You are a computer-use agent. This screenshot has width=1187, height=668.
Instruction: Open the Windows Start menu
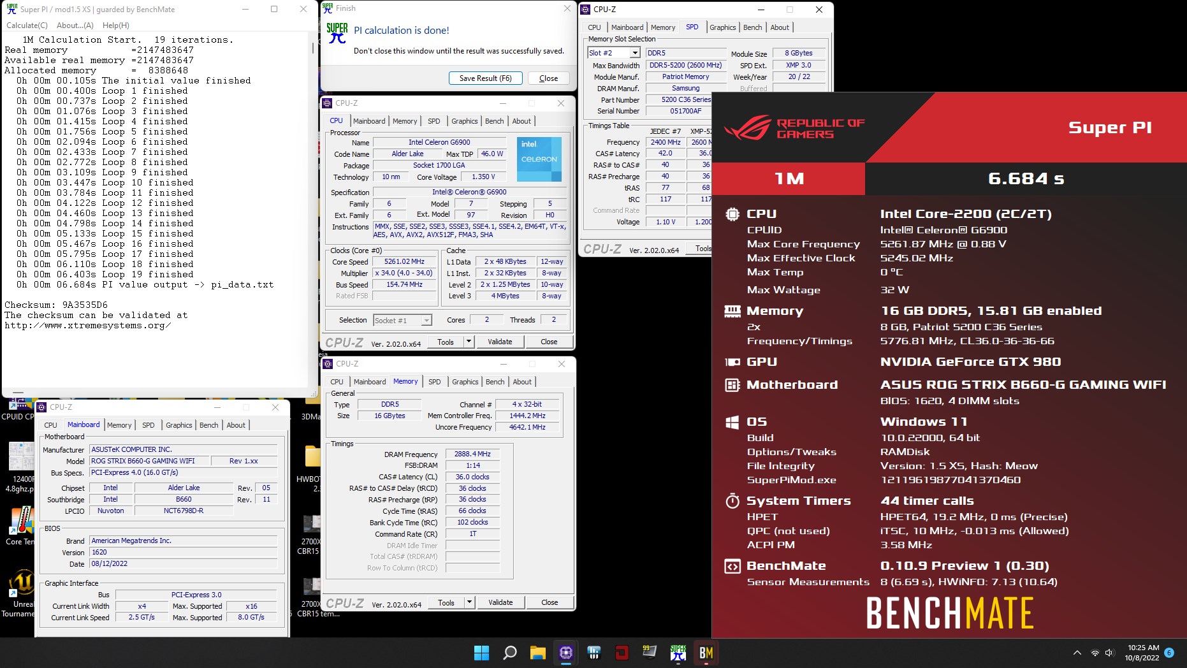click(x=481, y=653)
